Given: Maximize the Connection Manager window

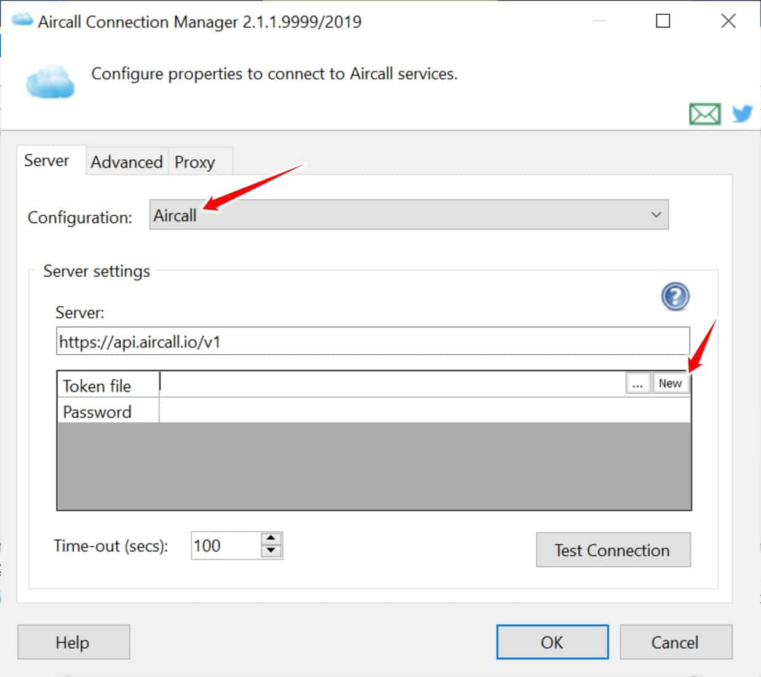Looking at the screenshot, I should [663, 21].
